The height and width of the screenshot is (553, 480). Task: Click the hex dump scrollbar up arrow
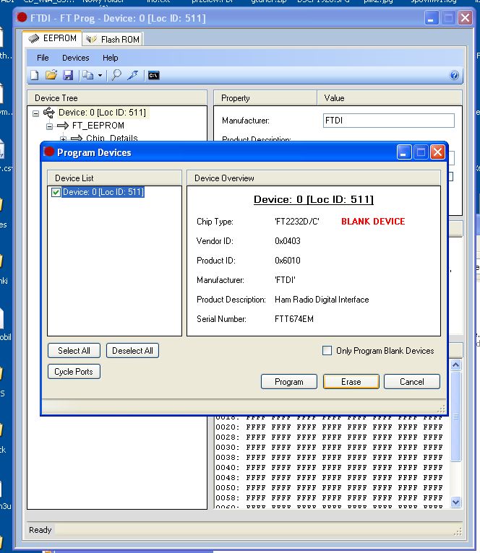click(456, 365)
